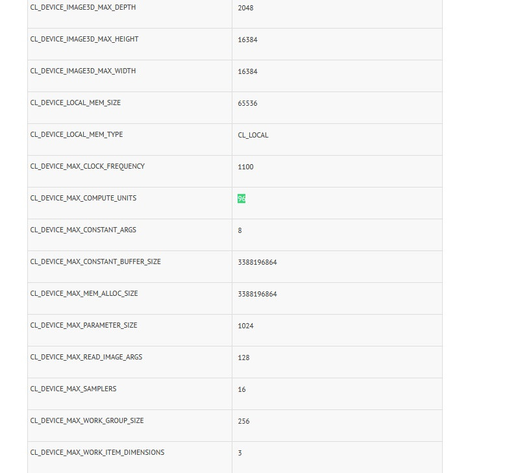The height and width of the screenshot is (473, 507).
Task: Select the CL_DEVICE_MAX_PARAMETER_SIZE label
Action: (84, 325)
